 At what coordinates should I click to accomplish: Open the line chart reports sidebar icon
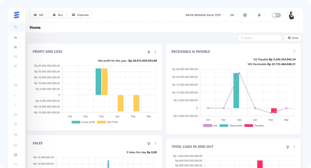(x=15, y=95)
